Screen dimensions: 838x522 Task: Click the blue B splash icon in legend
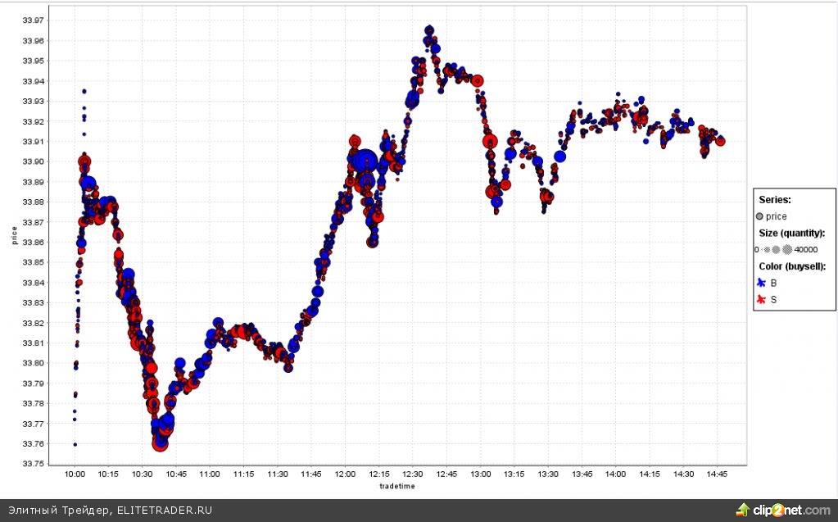(761, 283)
